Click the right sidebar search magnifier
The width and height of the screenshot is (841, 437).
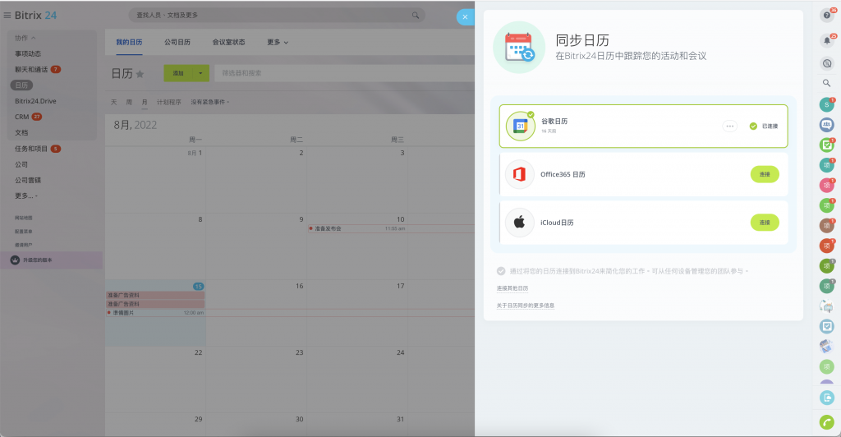click(x=826, y=83)
